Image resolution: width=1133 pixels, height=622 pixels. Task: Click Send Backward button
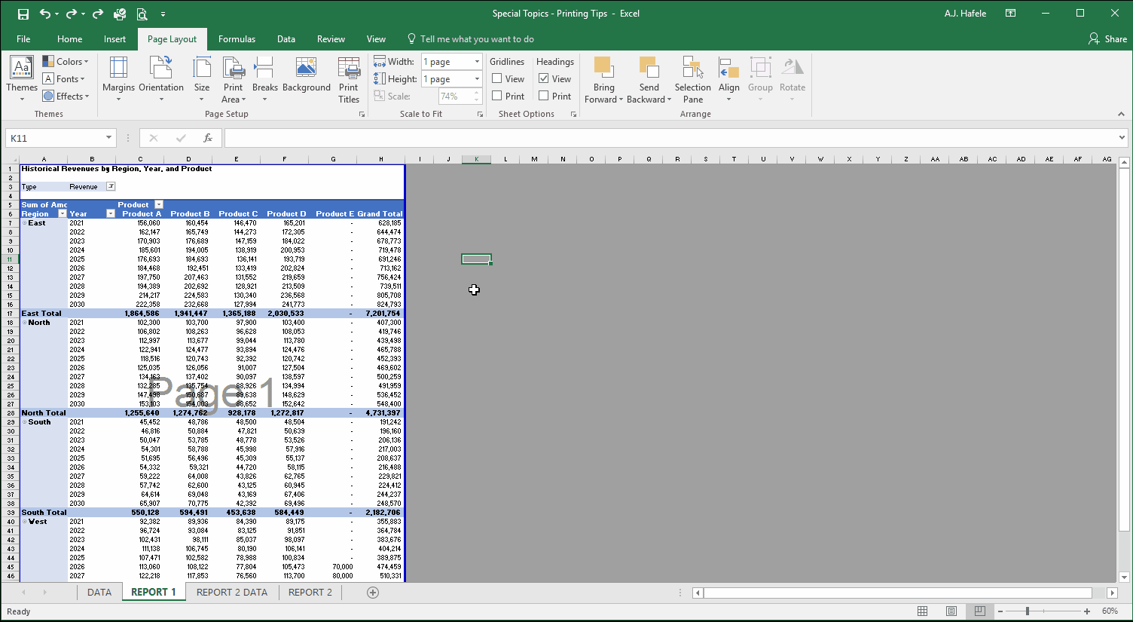(649, 80)
